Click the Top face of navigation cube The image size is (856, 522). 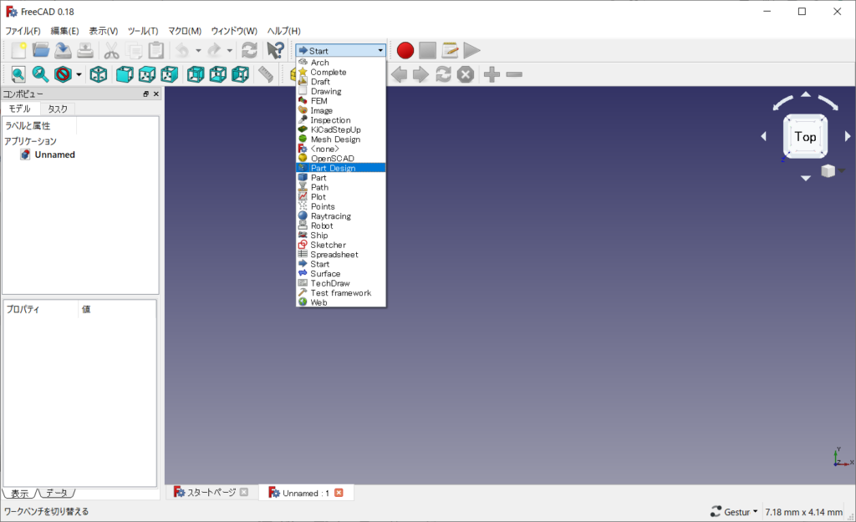805,136
